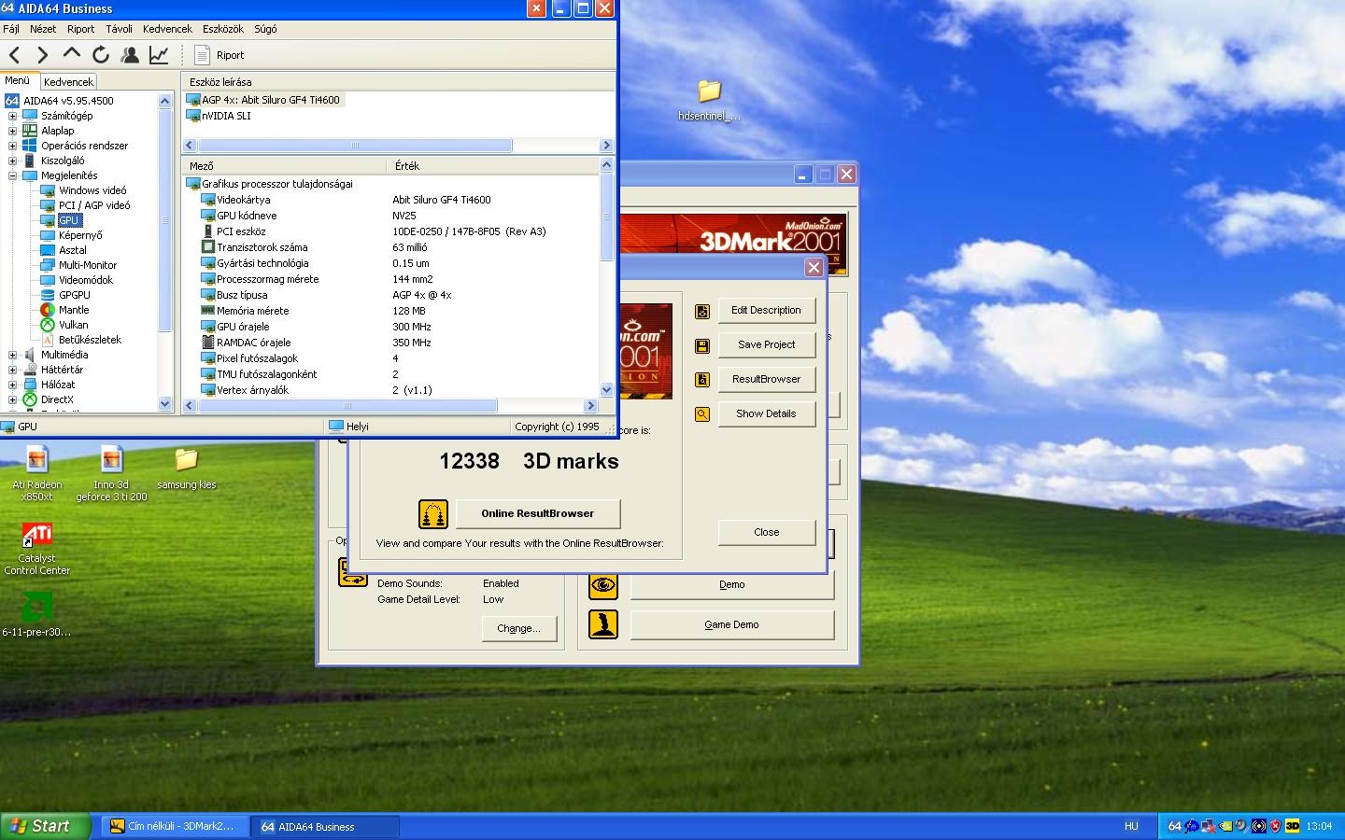
Task: Open the Eszközök menu
Action: [x=223, y=29]
